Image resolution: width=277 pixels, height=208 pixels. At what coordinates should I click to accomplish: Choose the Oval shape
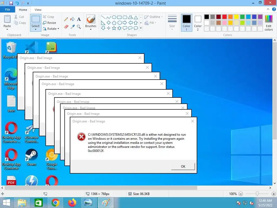114,17
